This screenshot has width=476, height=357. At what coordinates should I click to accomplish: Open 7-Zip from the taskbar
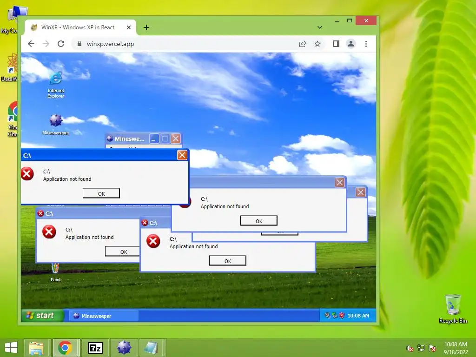(95, 348)
